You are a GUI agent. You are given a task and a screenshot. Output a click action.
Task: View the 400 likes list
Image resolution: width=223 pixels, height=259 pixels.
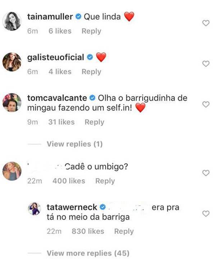pos(69,181)
